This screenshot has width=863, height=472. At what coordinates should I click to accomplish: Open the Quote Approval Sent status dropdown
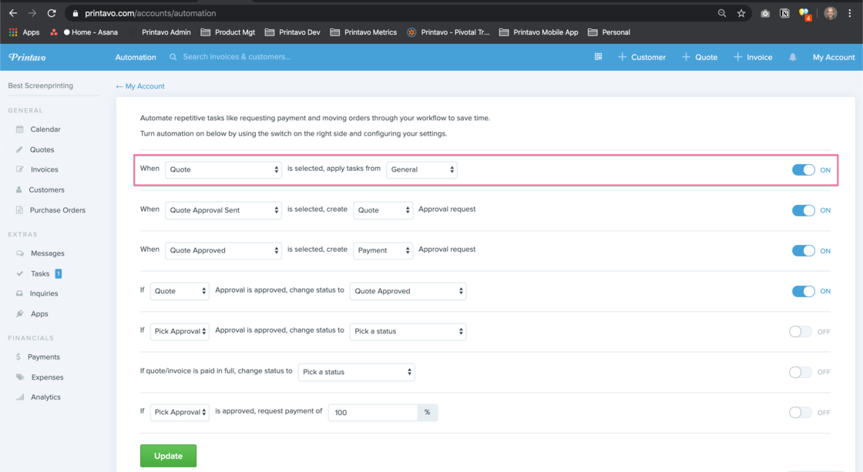[223, 210]
